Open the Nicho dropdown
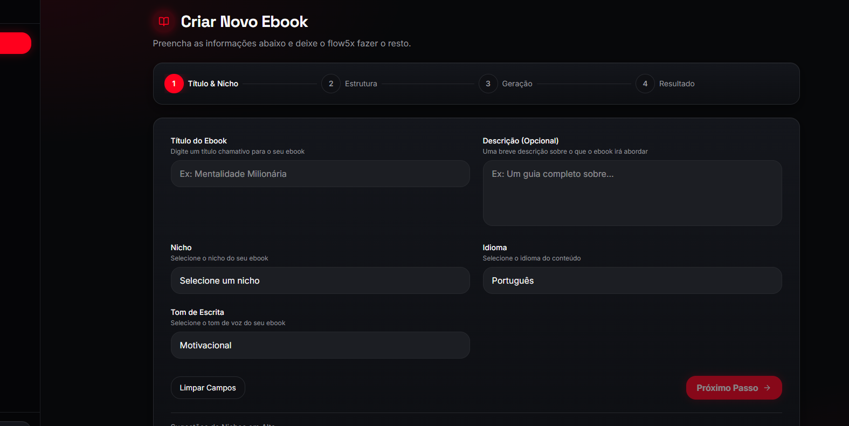Image resolution: width=849 pixels, height=426 pixels. [320, 280]
